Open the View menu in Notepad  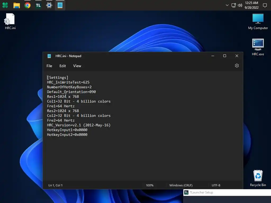pyautogui.click(x=77, y=66)
